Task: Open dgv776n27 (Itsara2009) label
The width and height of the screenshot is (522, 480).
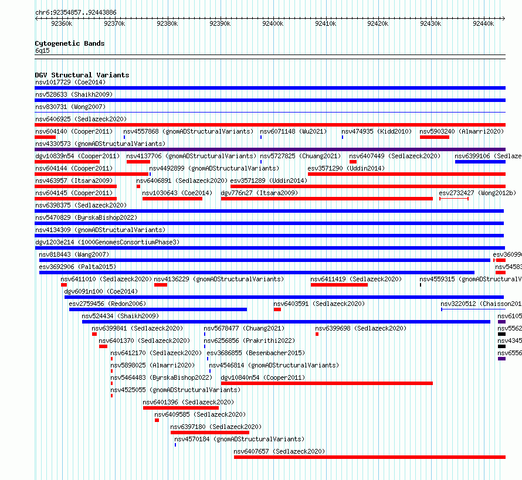Action: pyautogui.click(x=259, y=193)
